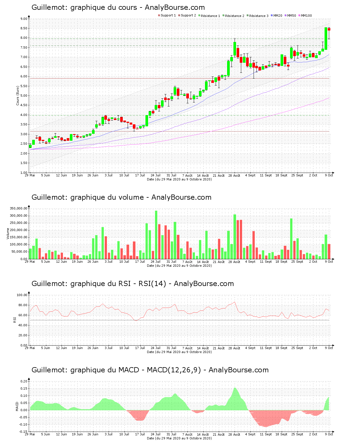Click the MM100 pink legend swatch

299,16
